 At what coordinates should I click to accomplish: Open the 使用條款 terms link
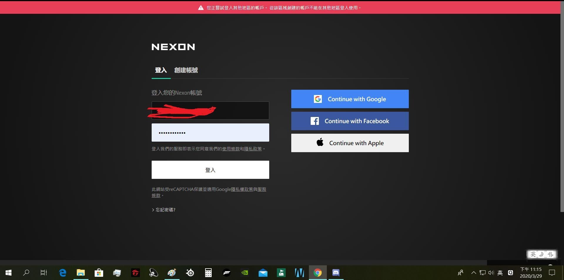231,149
